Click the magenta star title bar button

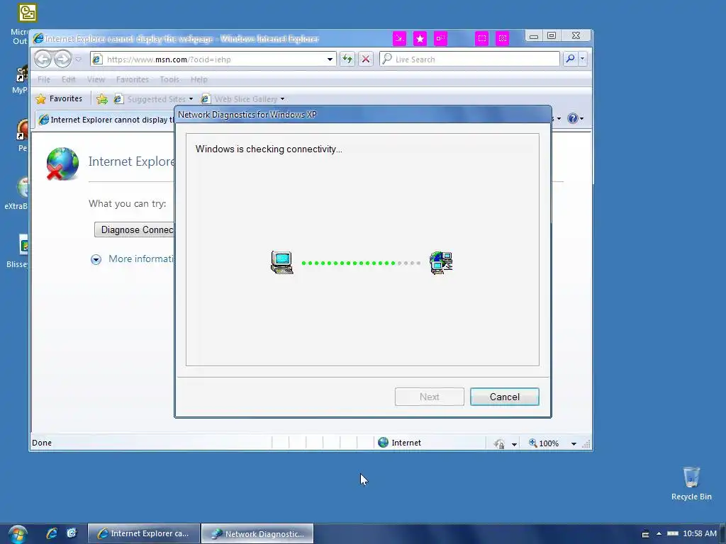pyautogui.click(x=420, y=38)
